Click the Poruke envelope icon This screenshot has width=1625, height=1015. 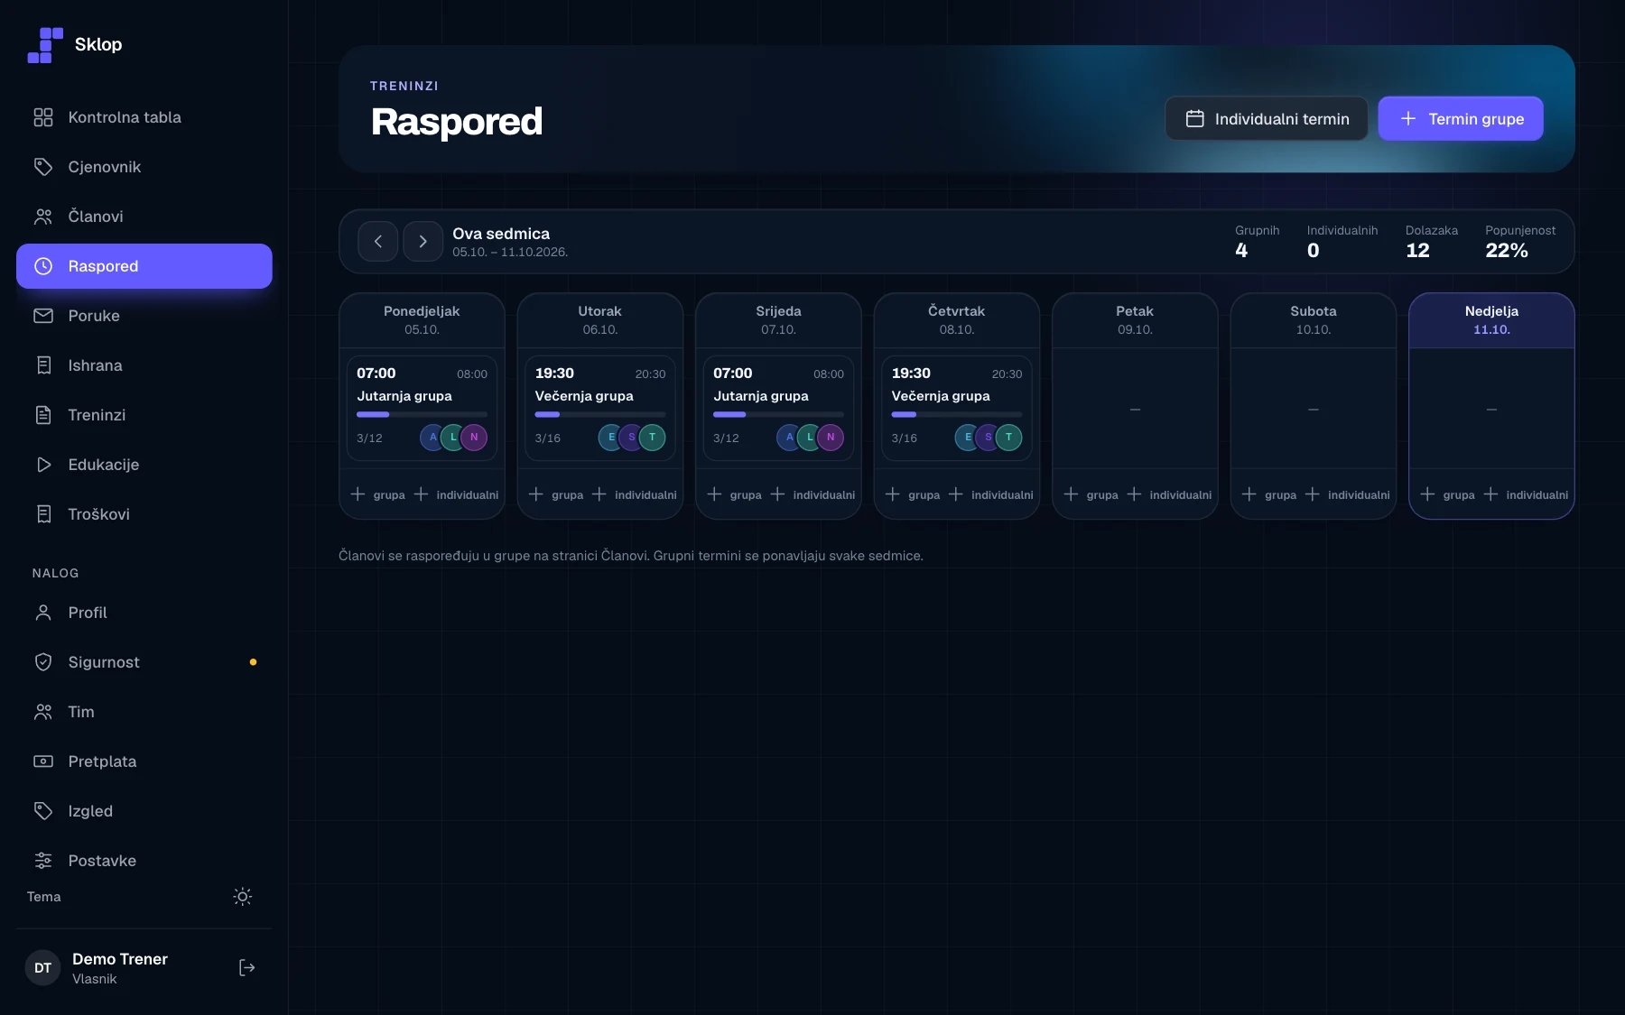tap(43, 316)
